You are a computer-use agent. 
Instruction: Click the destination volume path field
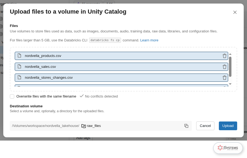(101, 126)
